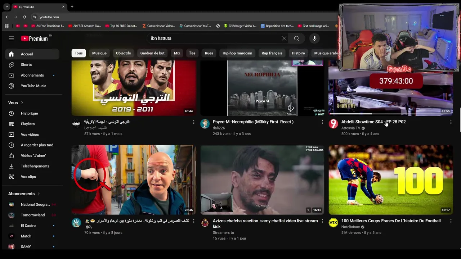The width and height of the screenshot is (461, 259).
Task: Open the Espérance 2019-2011 thumbnail
Action: pyautogui.click(x=134, y=88)
